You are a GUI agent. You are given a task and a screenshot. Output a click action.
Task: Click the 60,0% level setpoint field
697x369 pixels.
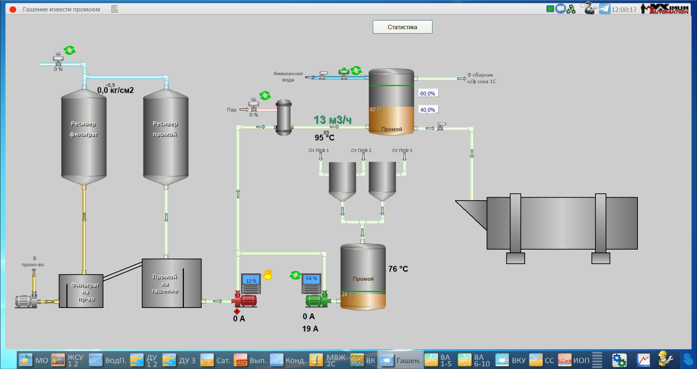tap(428, 93)
